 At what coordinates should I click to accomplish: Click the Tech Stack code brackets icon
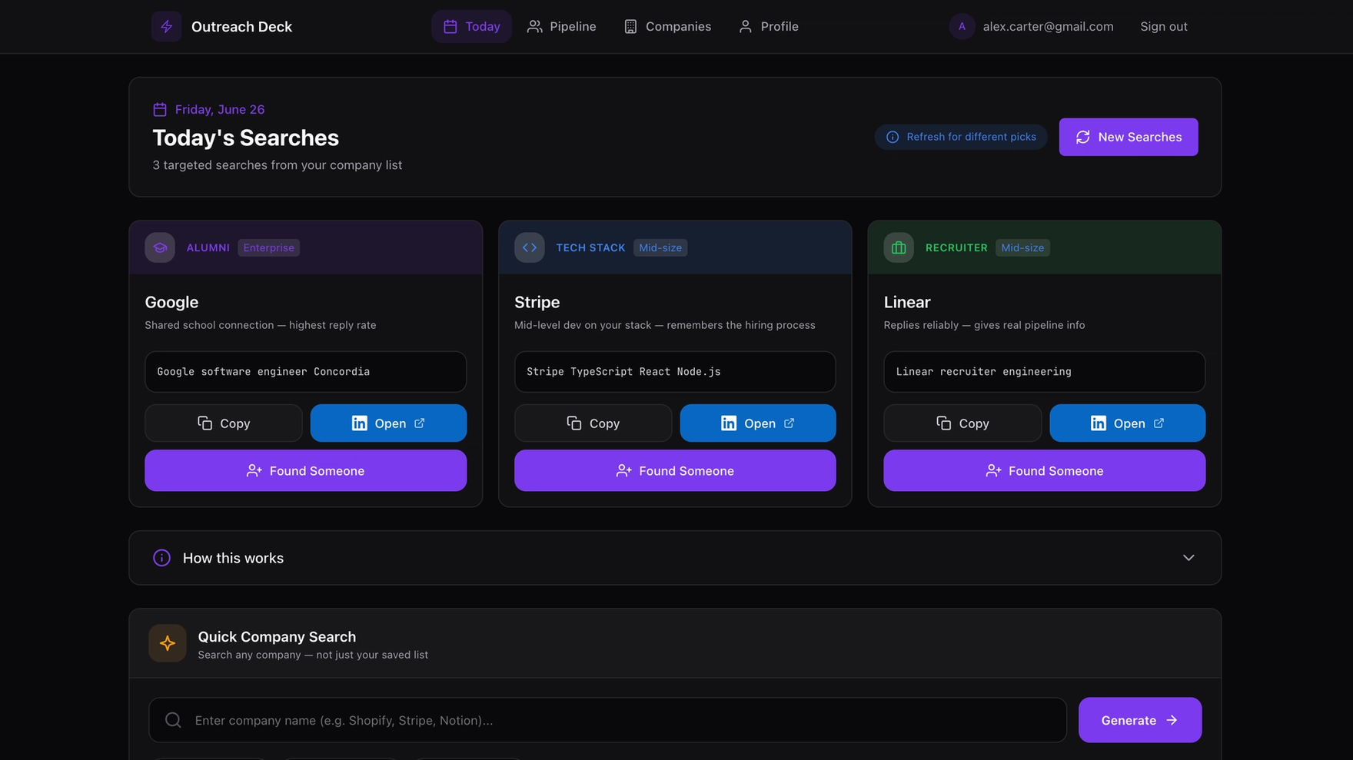point(530,247)
